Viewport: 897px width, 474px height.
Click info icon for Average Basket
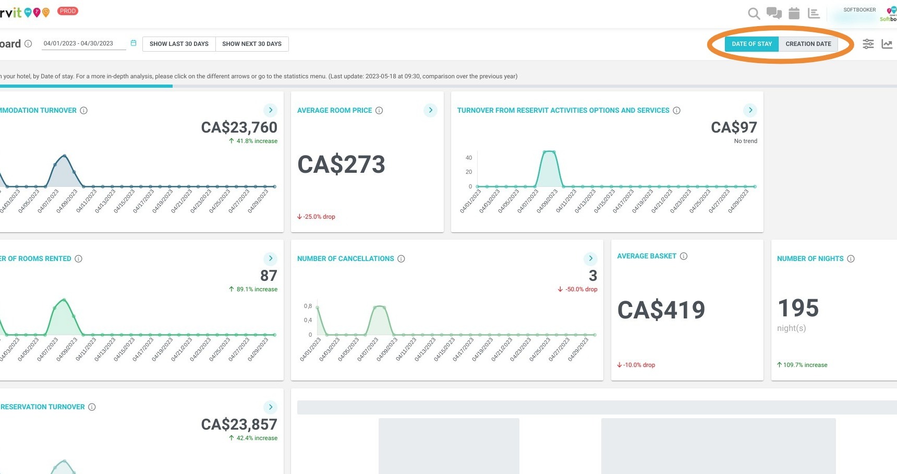click(683, 256)
